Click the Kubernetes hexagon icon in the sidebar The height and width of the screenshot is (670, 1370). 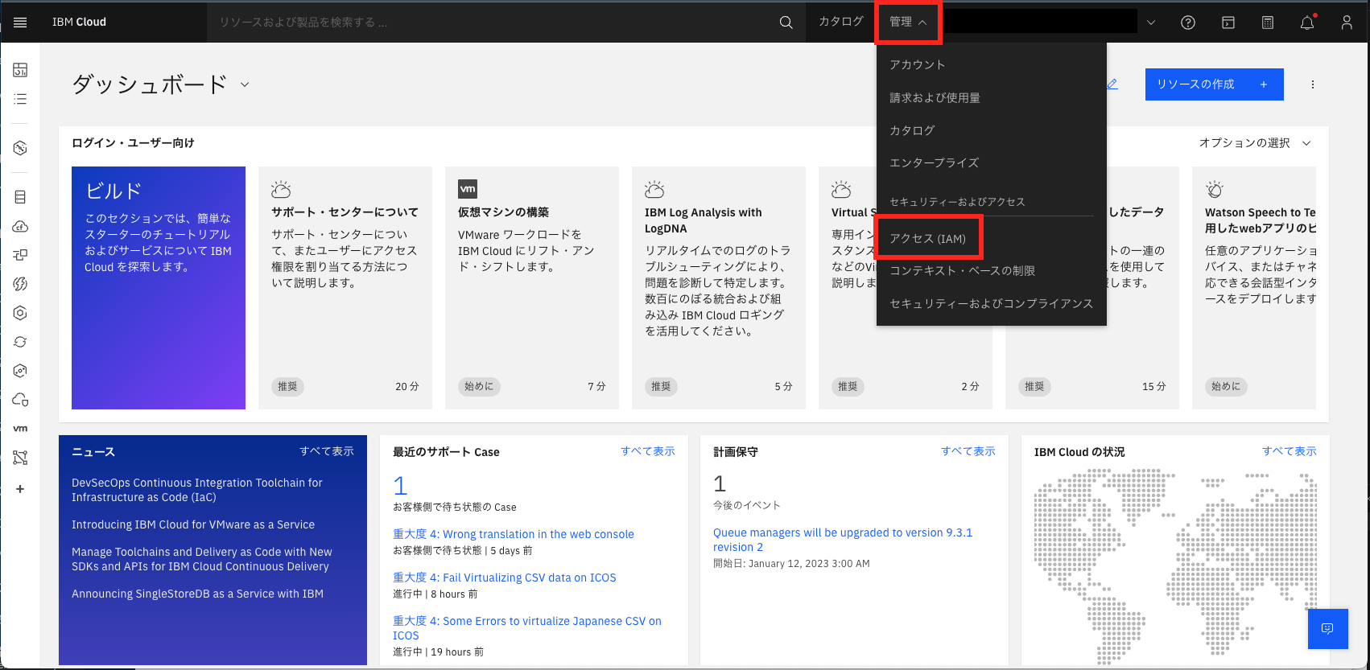click(x=20, y=313)
